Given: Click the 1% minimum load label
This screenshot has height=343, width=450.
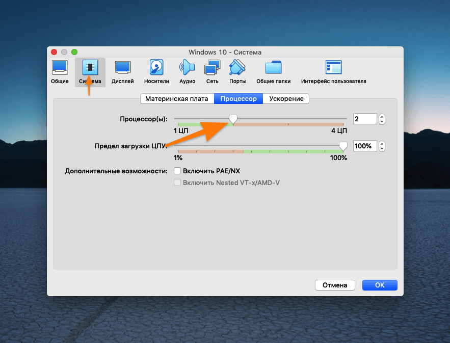Looking at the screenshot, I should (178, 158).
